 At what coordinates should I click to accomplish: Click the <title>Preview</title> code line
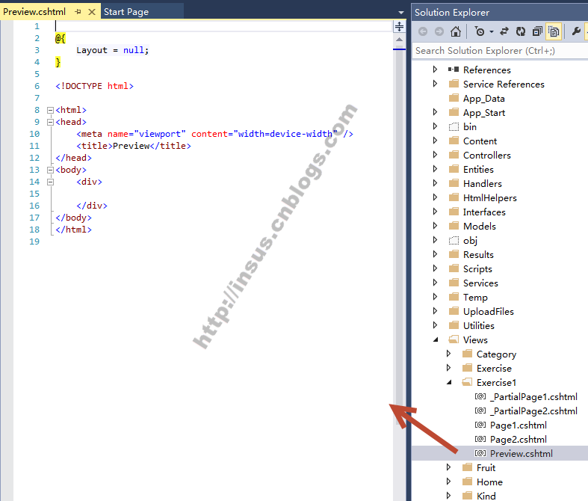pyautogui.click(x=134, y=146)
